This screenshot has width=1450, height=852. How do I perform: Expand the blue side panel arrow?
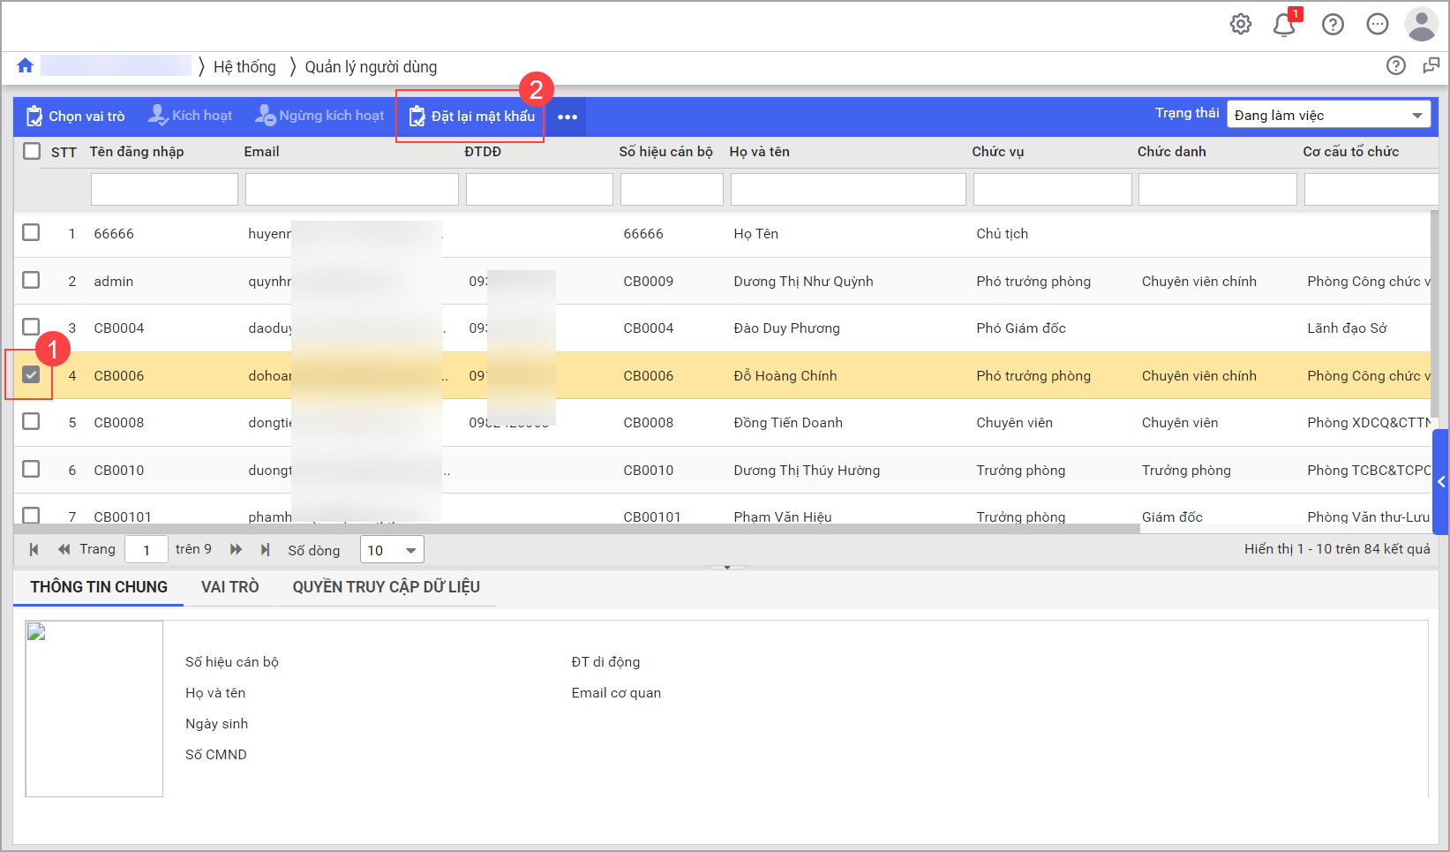point(1441,482)
